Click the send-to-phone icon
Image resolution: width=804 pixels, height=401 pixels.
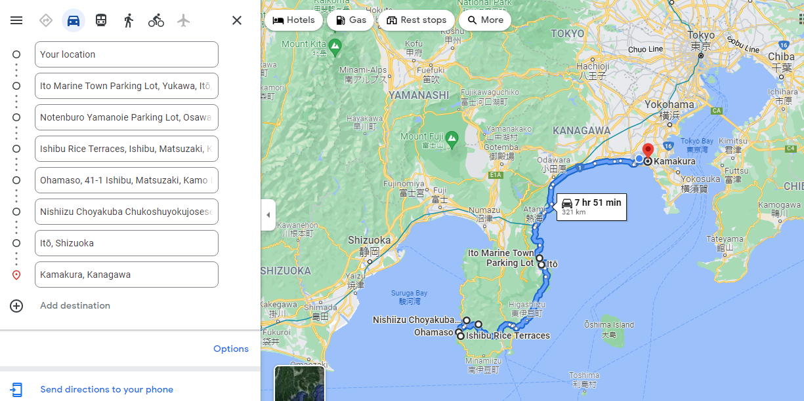coord(16,390)
